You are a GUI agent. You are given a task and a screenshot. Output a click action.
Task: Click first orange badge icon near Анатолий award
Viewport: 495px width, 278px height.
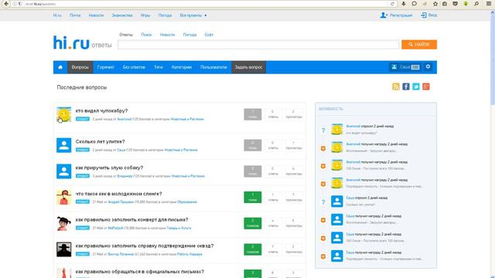[323, 148]
